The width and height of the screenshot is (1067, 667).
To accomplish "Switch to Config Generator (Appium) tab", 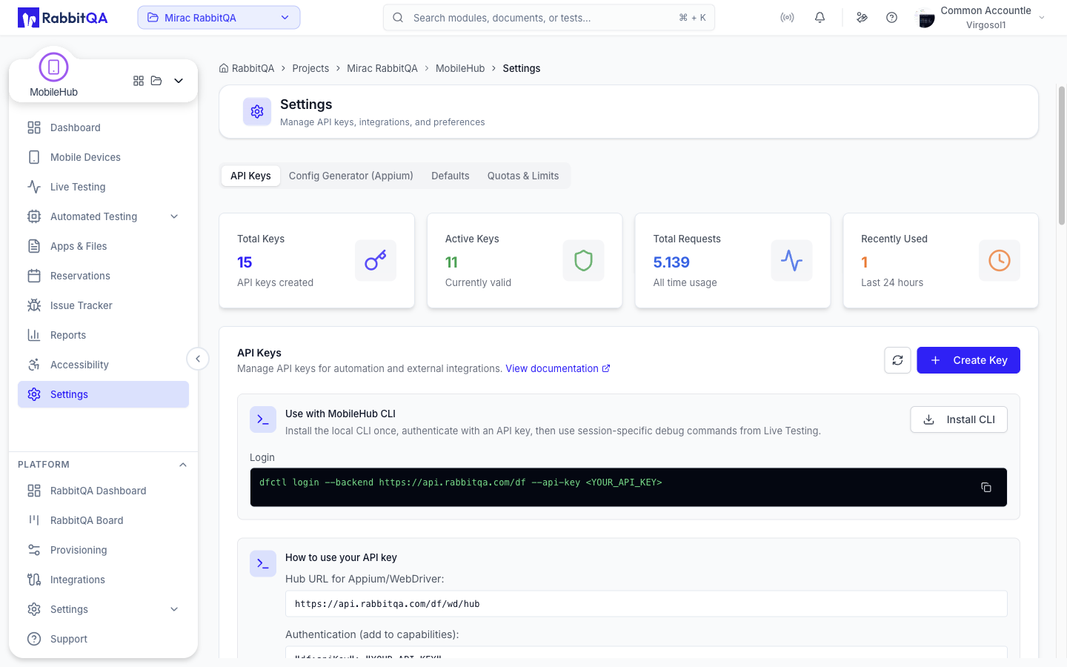I will pyautogui.click(x=351, y=176).
